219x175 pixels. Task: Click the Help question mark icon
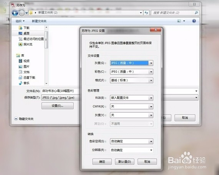pos(194,21)
